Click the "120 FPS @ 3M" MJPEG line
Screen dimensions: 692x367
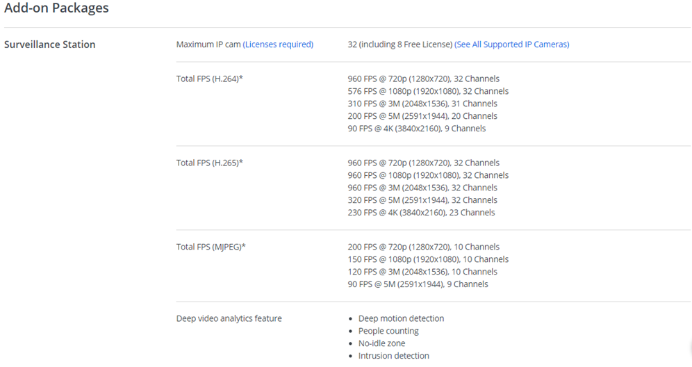423,272
